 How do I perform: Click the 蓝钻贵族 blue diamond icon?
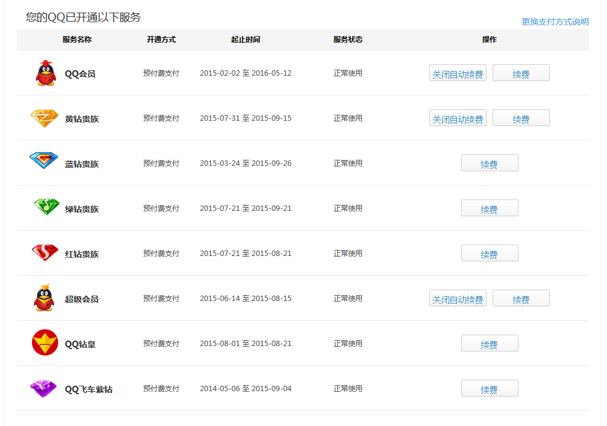[x=44, y=160]
